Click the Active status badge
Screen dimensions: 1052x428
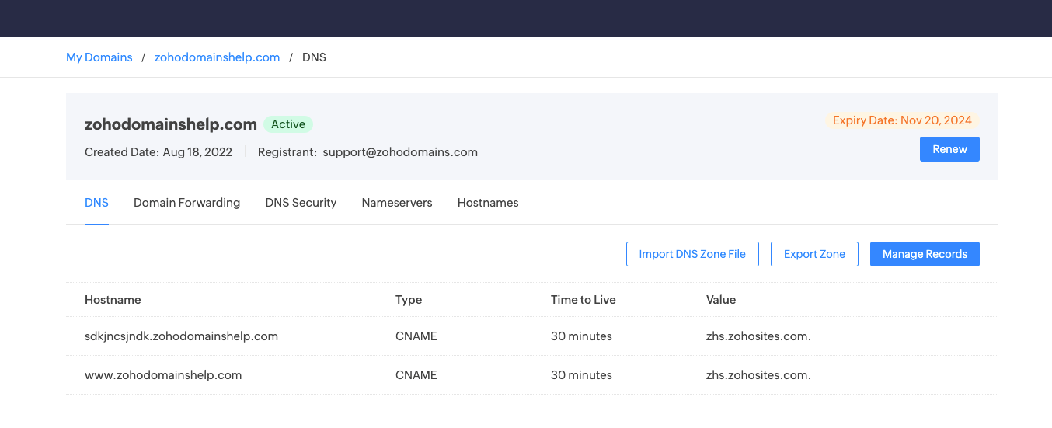[288, 124]
